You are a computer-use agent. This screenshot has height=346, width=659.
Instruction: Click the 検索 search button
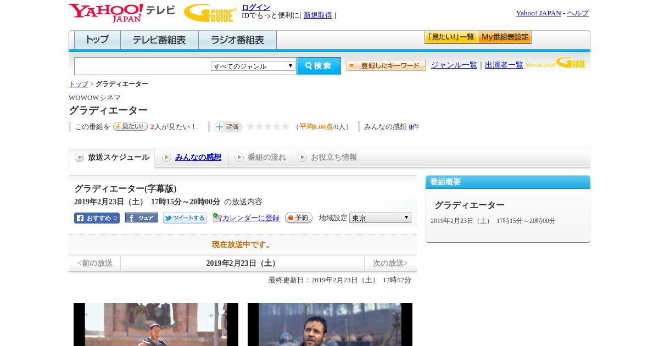click(319, 66)
